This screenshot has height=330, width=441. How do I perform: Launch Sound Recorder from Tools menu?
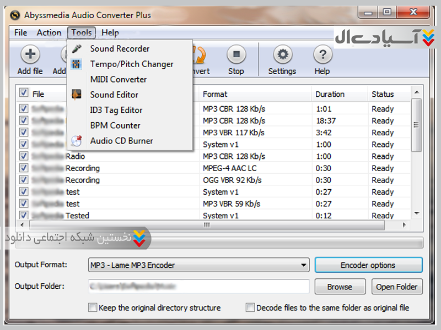(120, 49)
